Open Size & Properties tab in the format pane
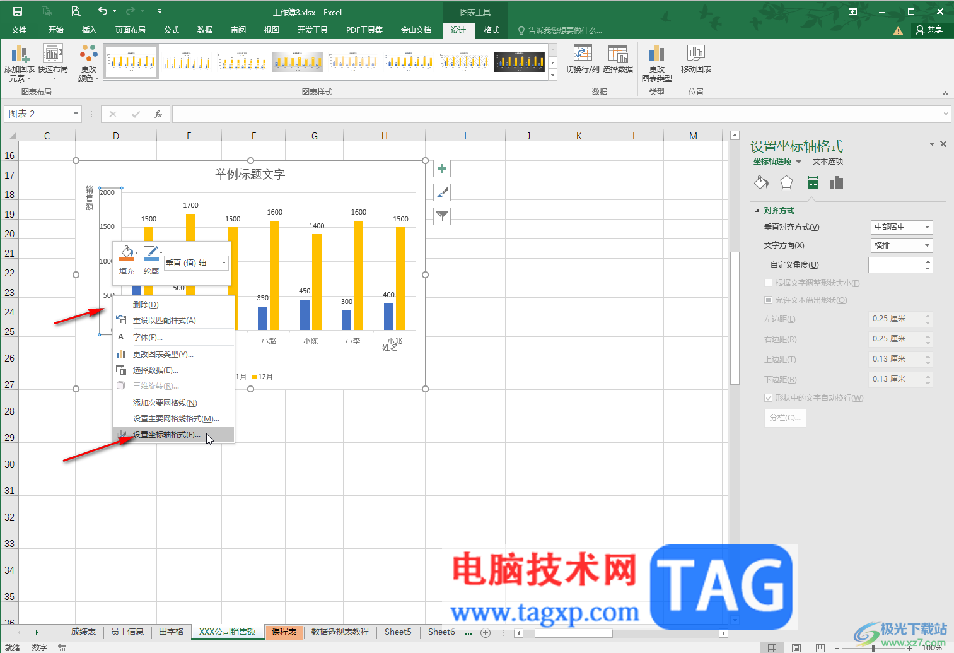This screenshot has height=653, width=954. [811, 183]
